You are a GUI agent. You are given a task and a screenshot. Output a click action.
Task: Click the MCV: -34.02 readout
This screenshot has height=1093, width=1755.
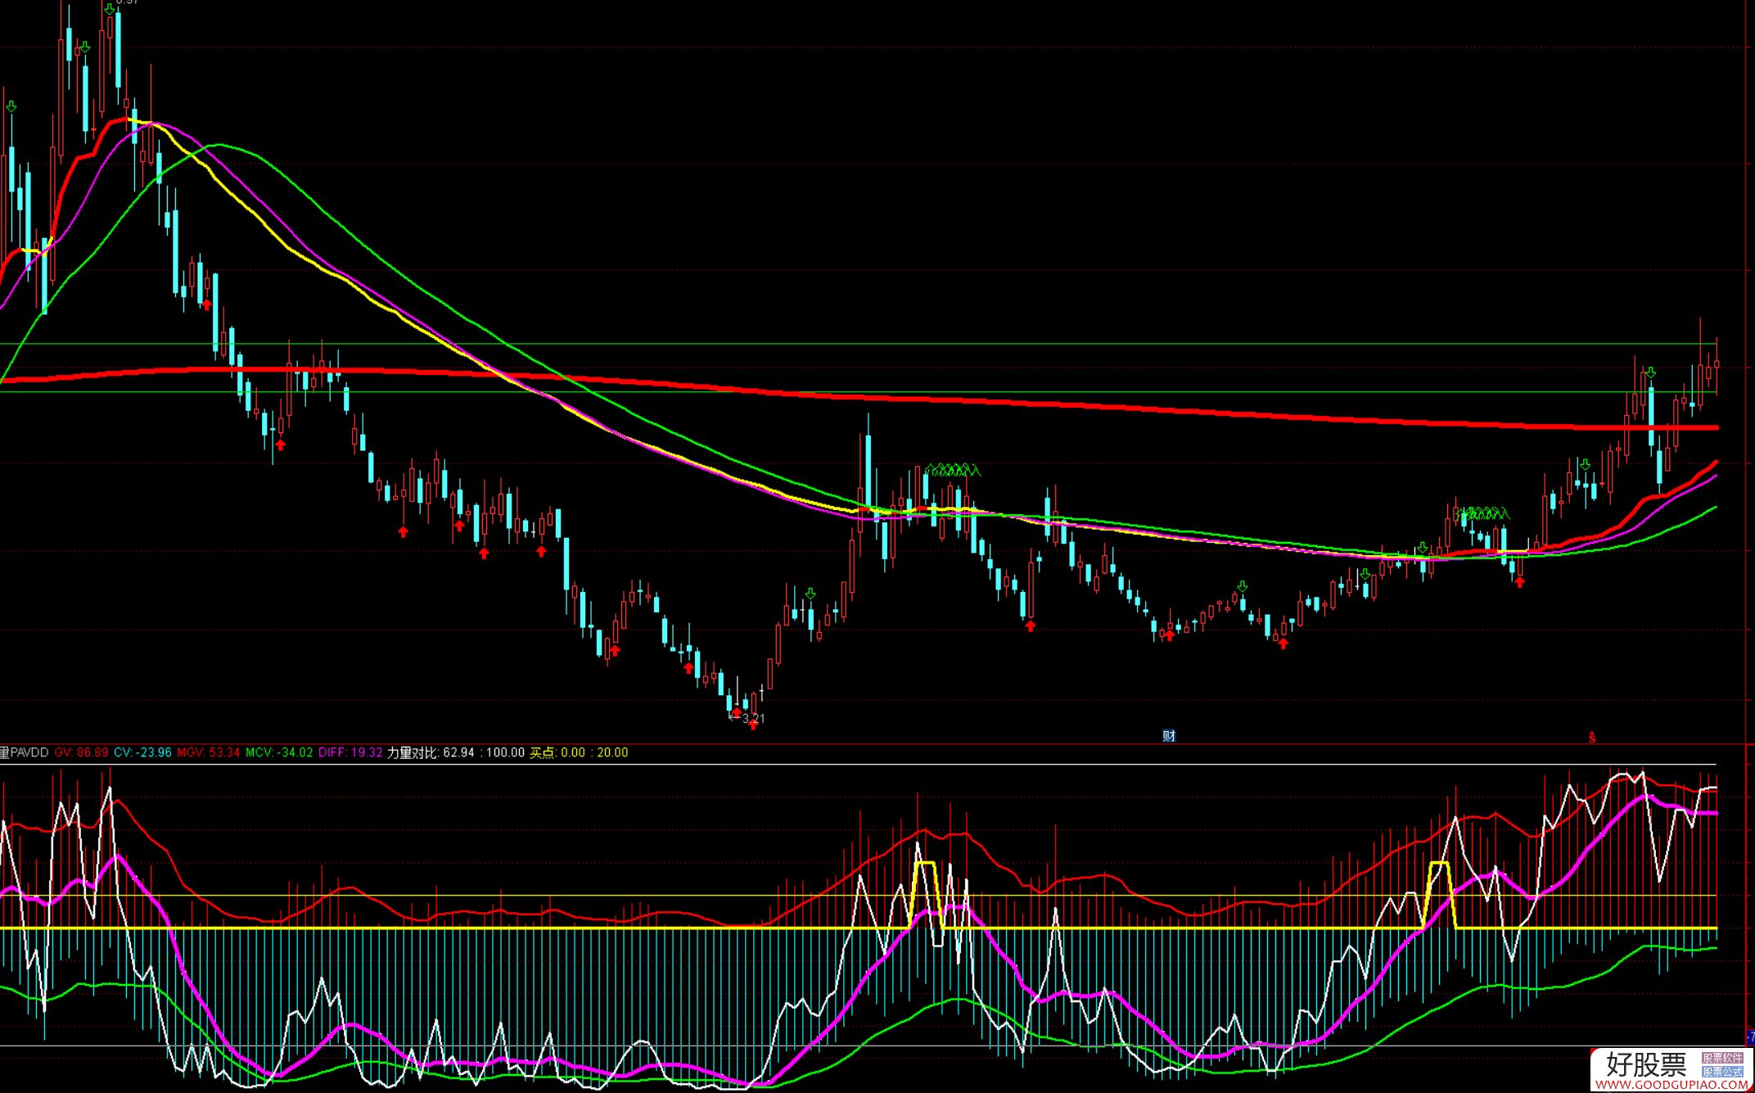(279, 752)
